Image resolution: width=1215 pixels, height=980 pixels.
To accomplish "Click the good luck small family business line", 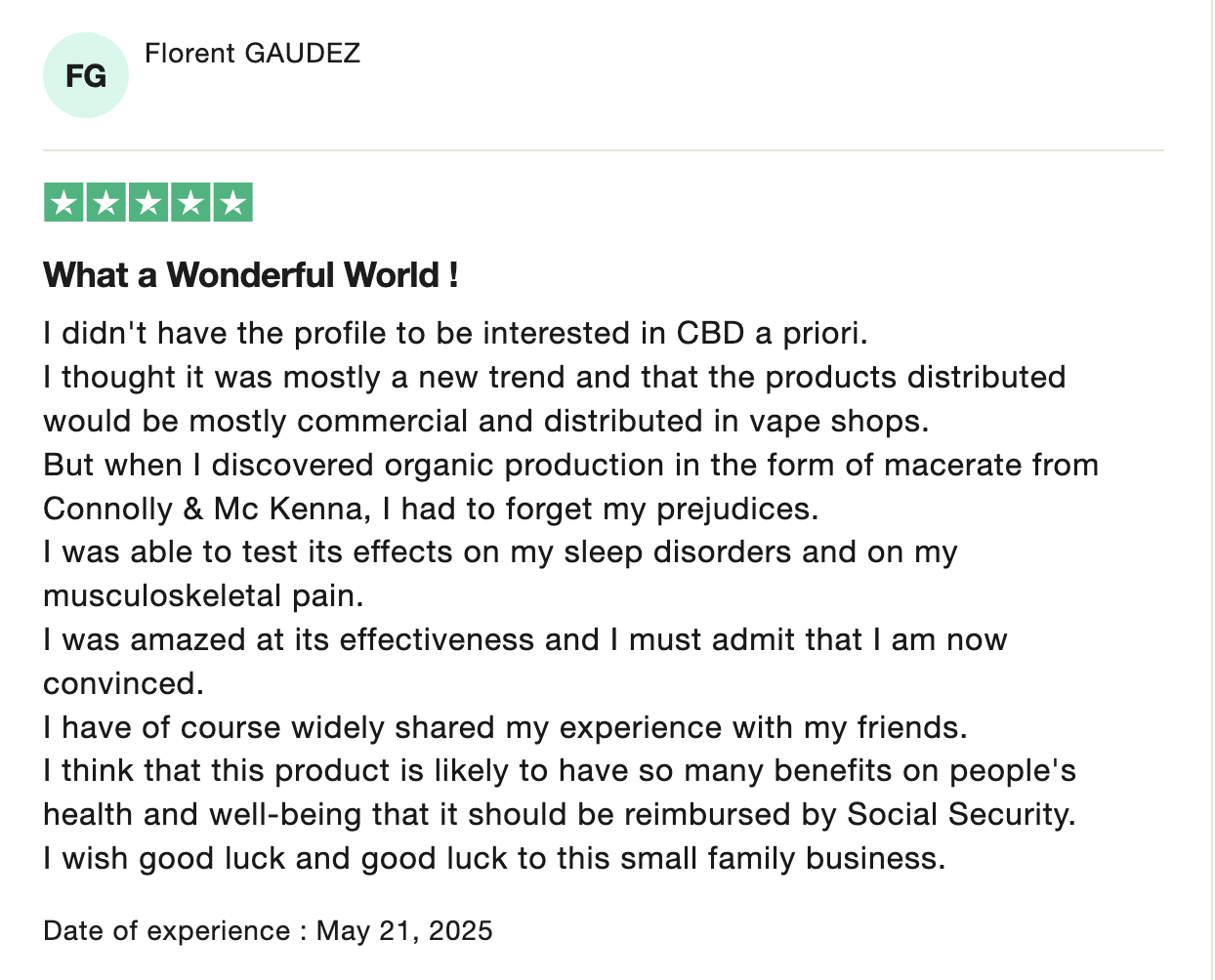I will coord(494,859).
